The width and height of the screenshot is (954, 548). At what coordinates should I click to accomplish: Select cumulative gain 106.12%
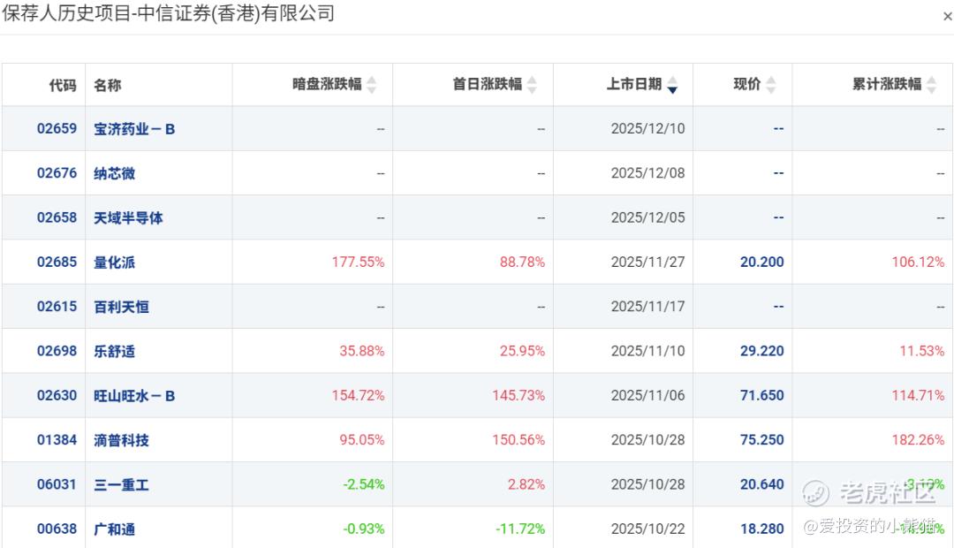(918, 262)
